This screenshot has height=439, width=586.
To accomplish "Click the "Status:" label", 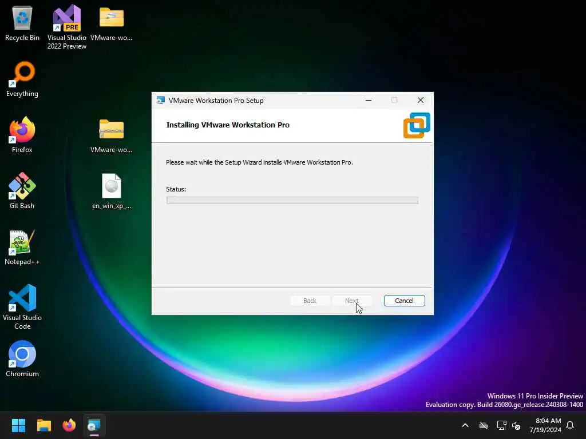I will [x=176, y=189].
